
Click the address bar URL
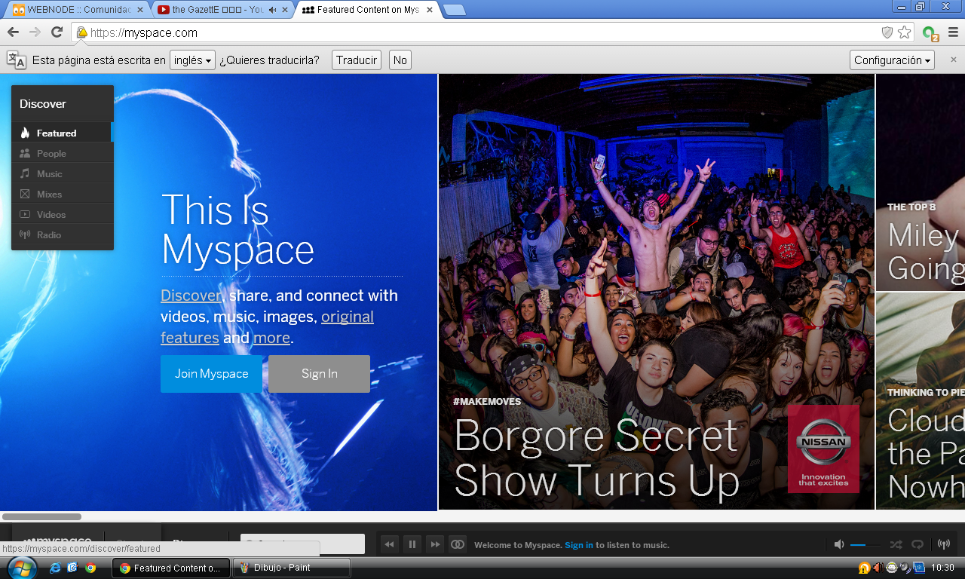point(144,32)
